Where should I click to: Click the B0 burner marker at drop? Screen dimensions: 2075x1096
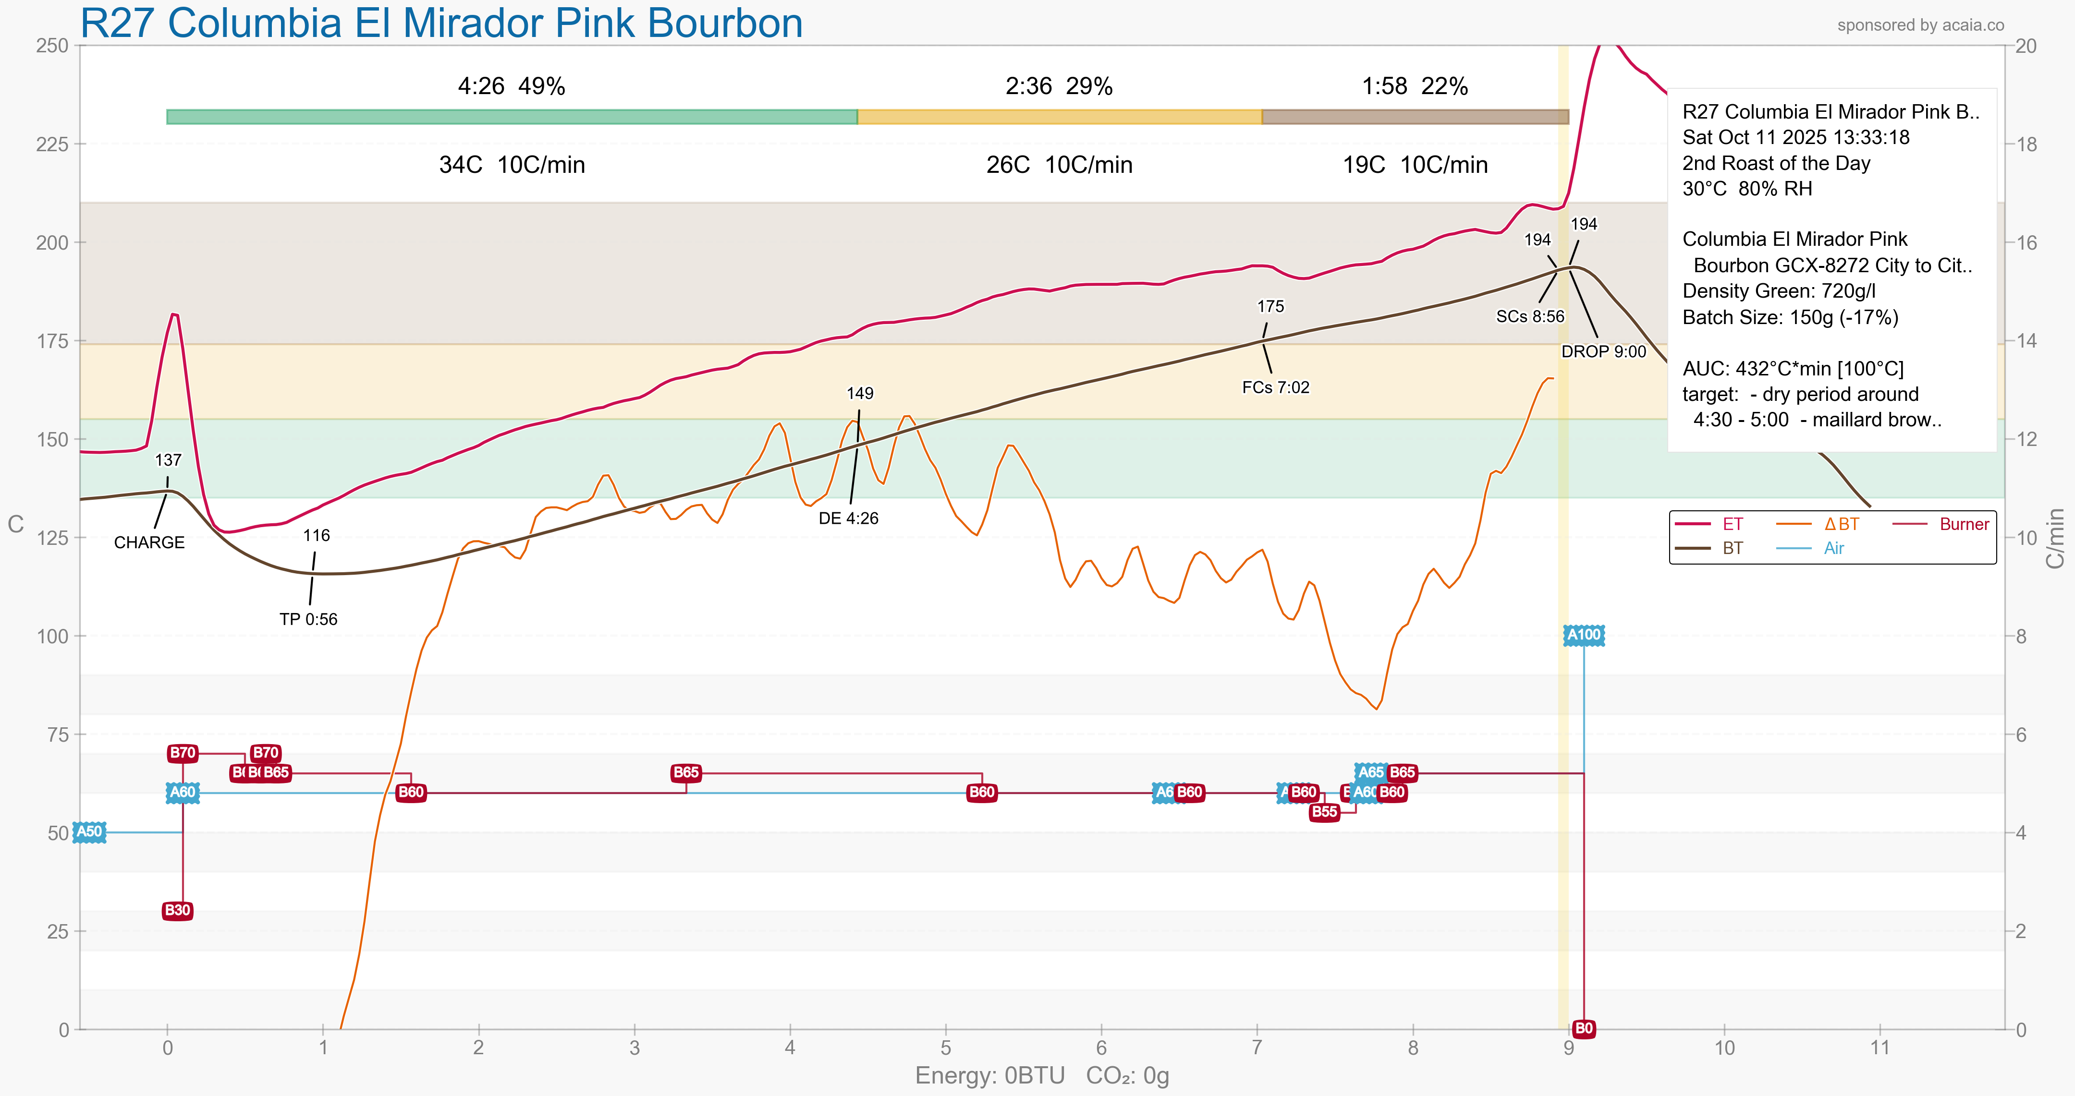pyautogui.click(x=1584, y=1028)
